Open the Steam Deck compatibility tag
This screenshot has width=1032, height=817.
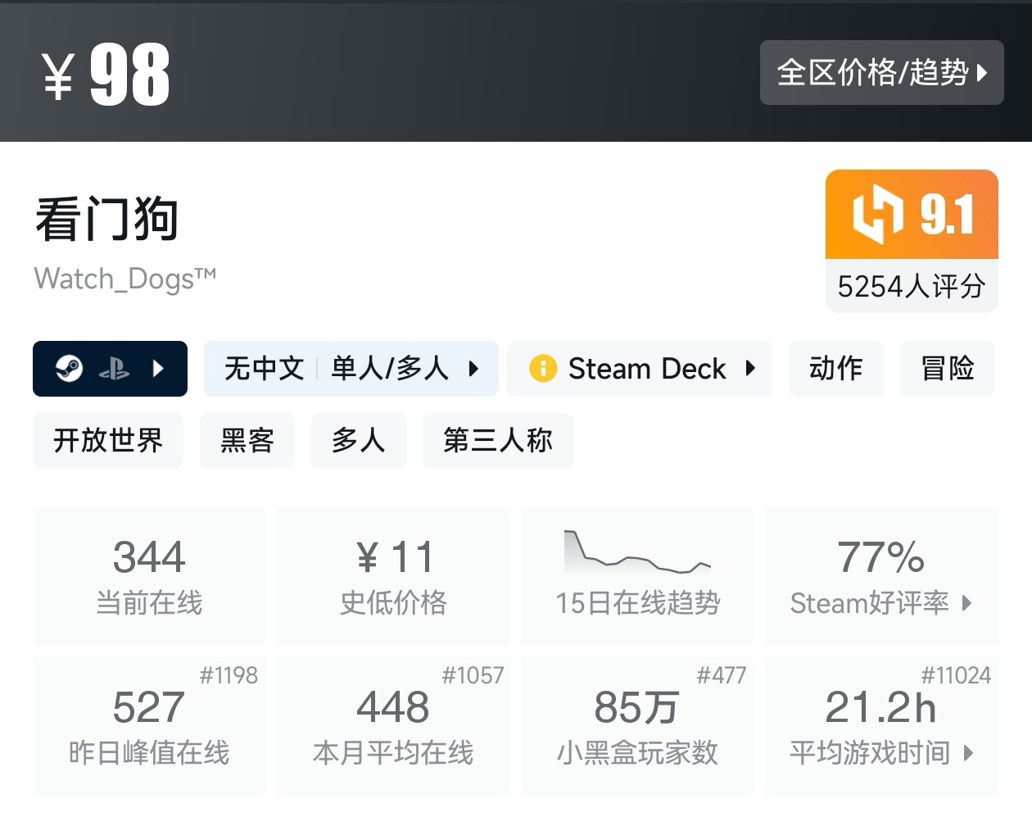(x=640, y=369)
